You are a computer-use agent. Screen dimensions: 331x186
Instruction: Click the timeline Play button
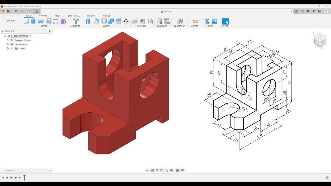[11, 177]
